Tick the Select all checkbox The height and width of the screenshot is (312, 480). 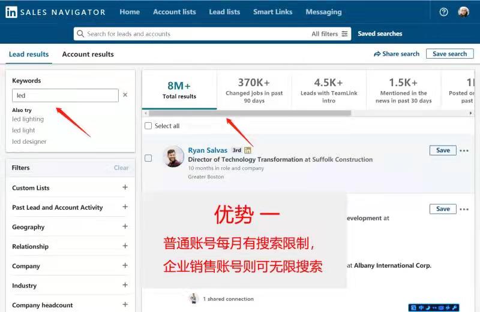[148, 126]
